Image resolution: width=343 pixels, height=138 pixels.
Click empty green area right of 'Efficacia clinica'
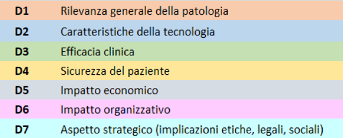(x=233, y=52)
